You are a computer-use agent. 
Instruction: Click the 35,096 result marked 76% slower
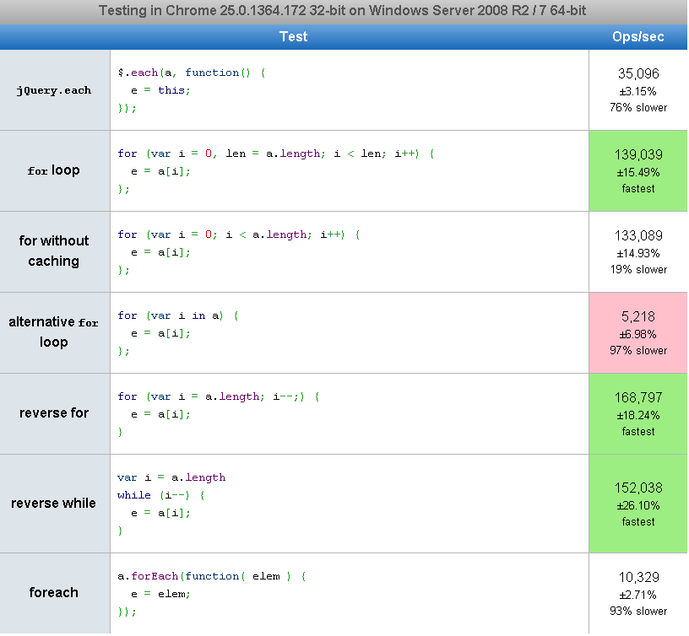(x=638, y=90)
